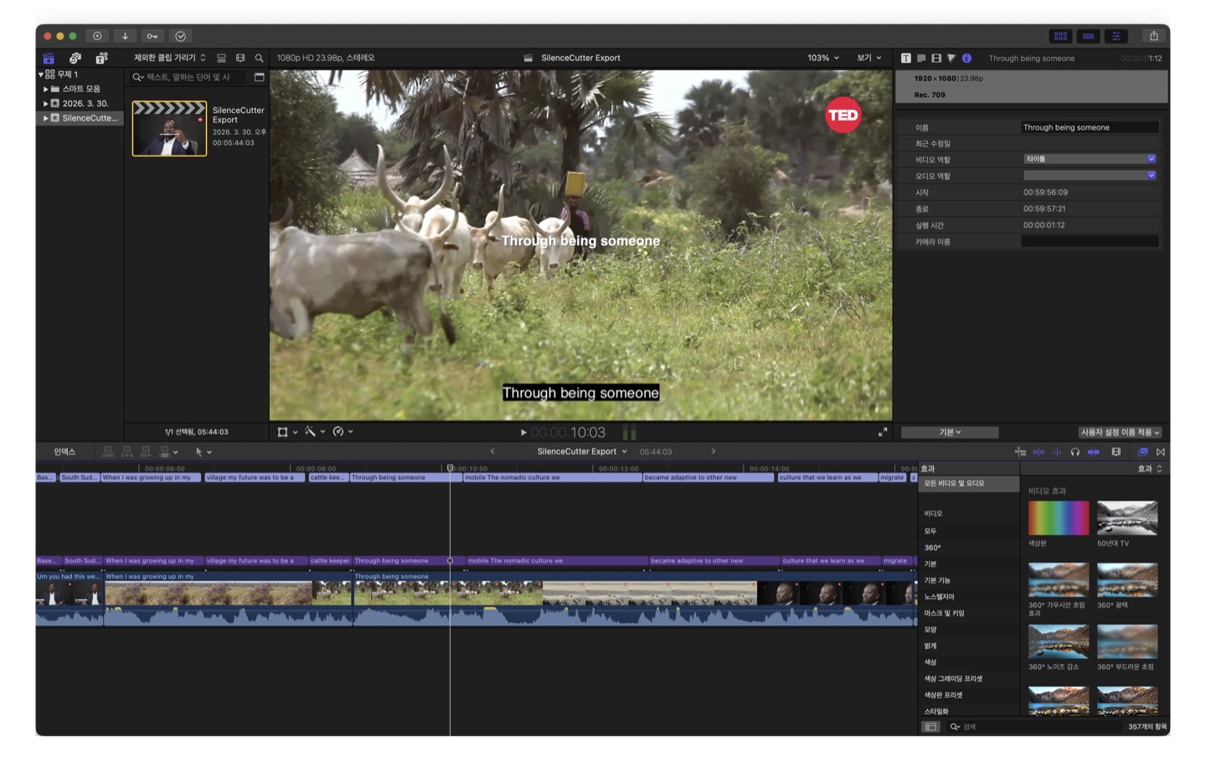1206x783 pixels.
Task: Click the magnifier search icon above the browser
Action: 260,58
